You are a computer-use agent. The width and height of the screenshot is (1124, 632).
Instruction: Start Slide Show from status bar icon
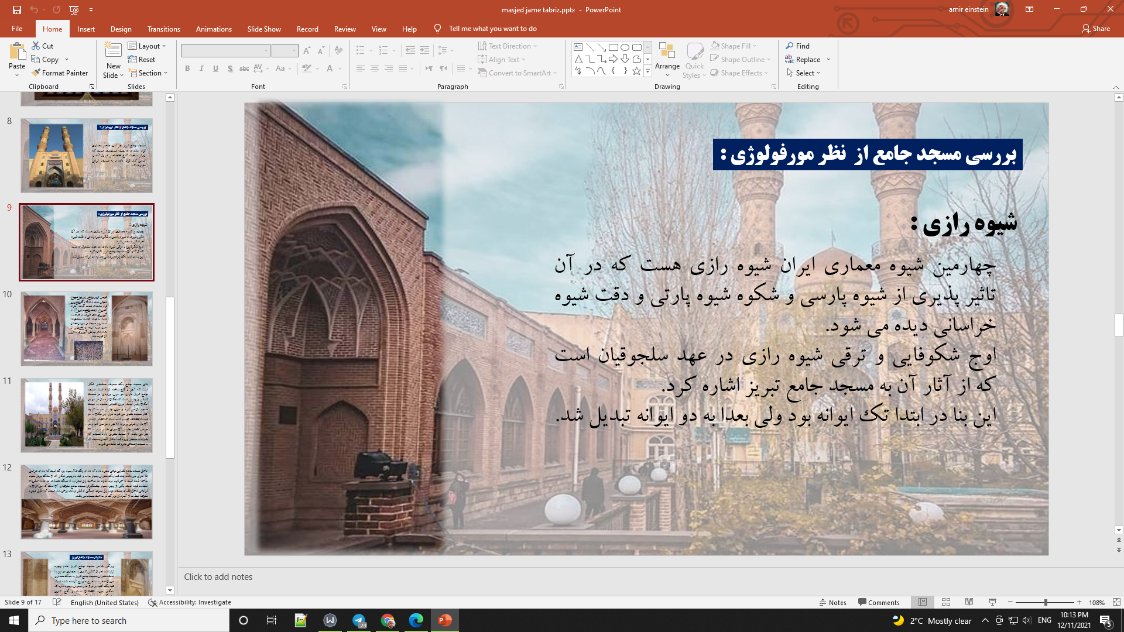pos(992,602)
